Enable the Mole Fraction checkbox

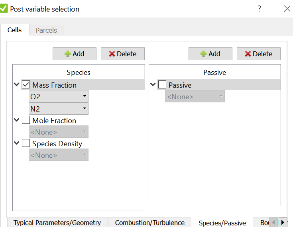(26, 120)
